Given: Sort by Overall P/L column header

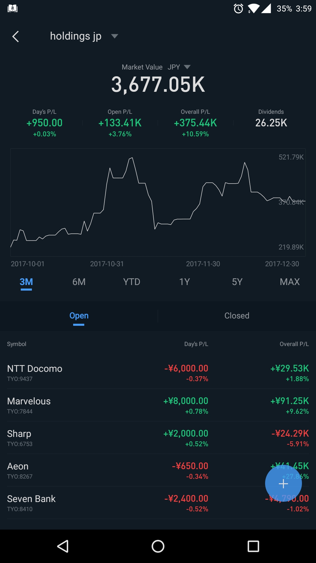Looking at the screenshot, I should [x=294, y=344].
